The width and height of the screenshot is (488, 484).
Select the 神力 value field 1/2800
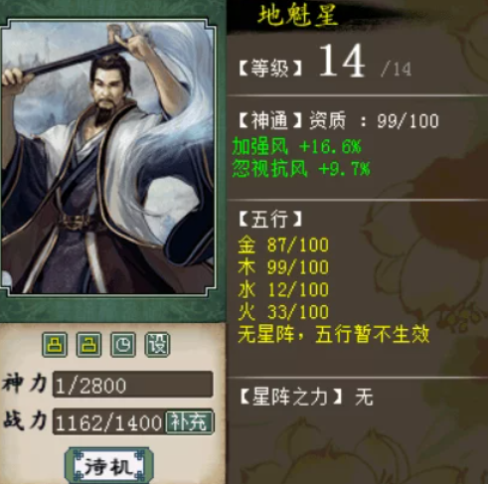132,385
